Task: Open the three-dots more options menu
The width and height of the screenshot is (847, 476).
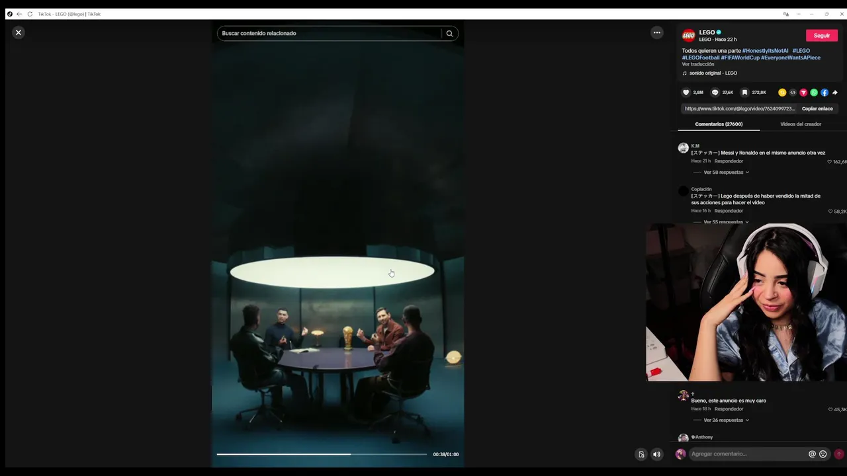Action: [656, 32]
